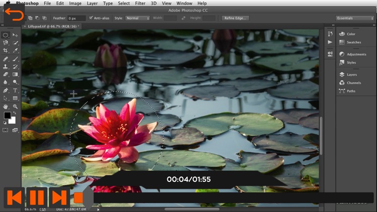
Task: Toggle the Anti-alias checkbox
Action: tap(91, 18)
